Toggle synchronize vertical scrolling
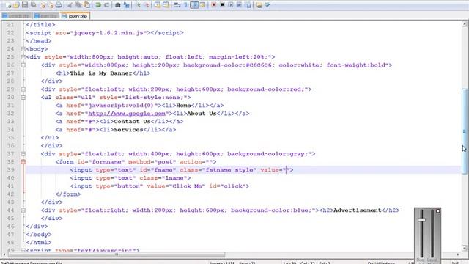 click(158, 5)
